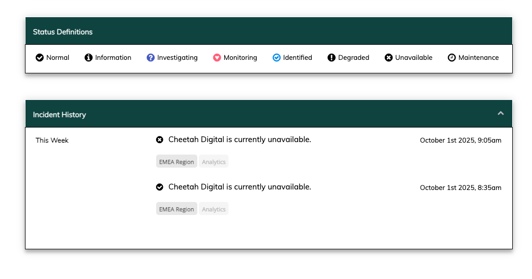Click the Degraded exclamation icon
This screenshot has height=279, width=532.
click(332, 58)
